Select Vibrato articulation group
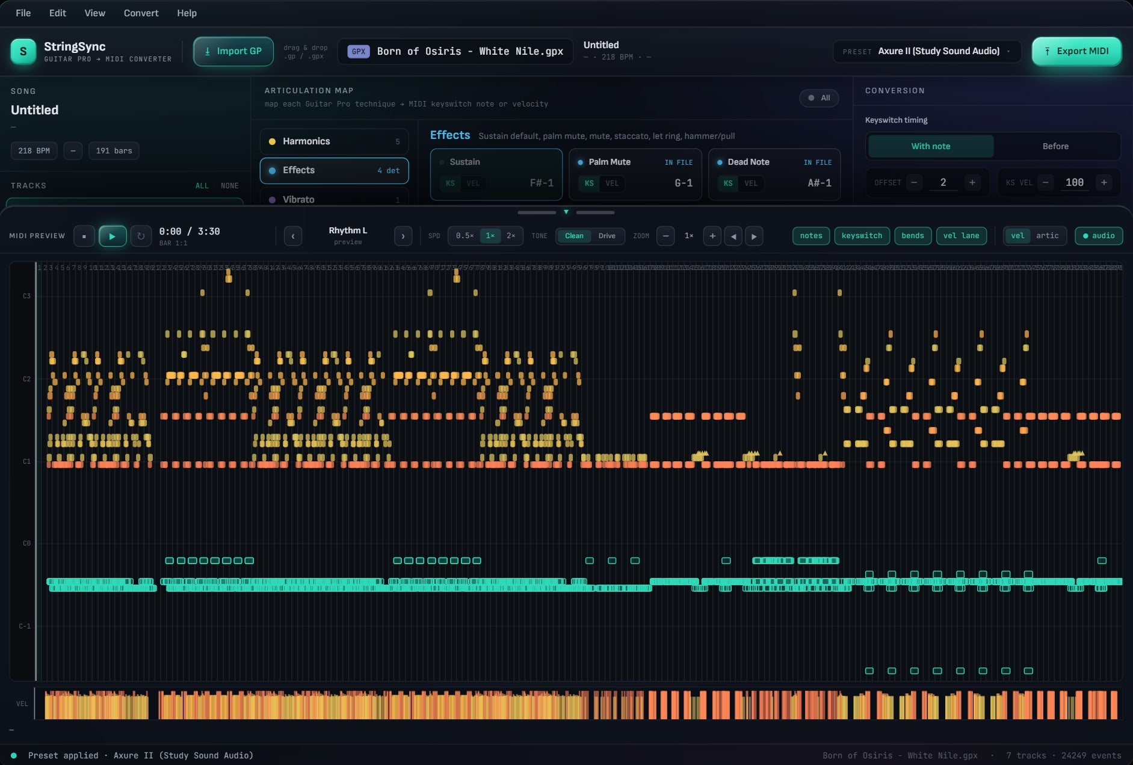This screenshot has height=765, width=1133. pyautogui.click(x=334, y=197)
